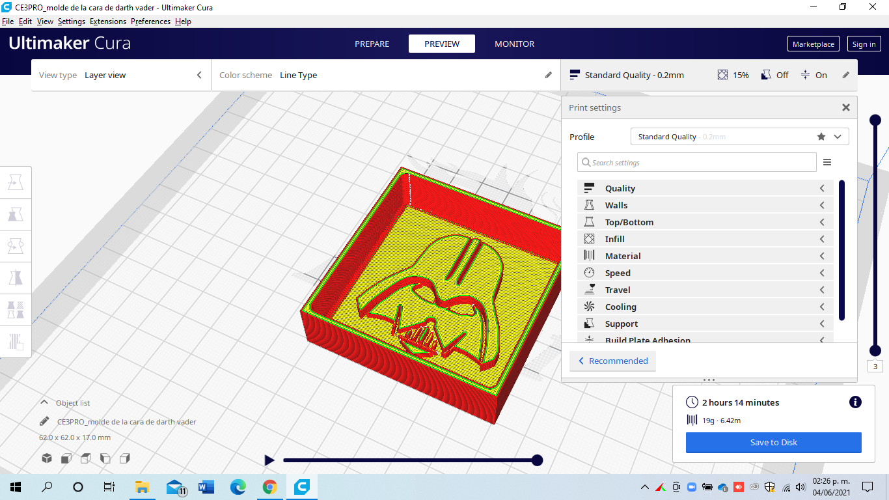Image resolution: width=889 pixels, height=500 pixels.
Task: Switch to the left side view cube
Action: click(105, 458)
